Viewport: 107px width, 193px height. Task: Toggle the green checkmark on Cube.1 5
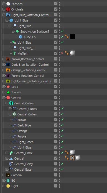(62, 37)
